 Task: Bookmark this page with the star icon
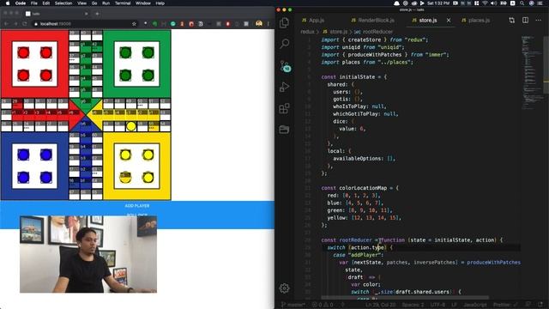(x=134, y=24)
